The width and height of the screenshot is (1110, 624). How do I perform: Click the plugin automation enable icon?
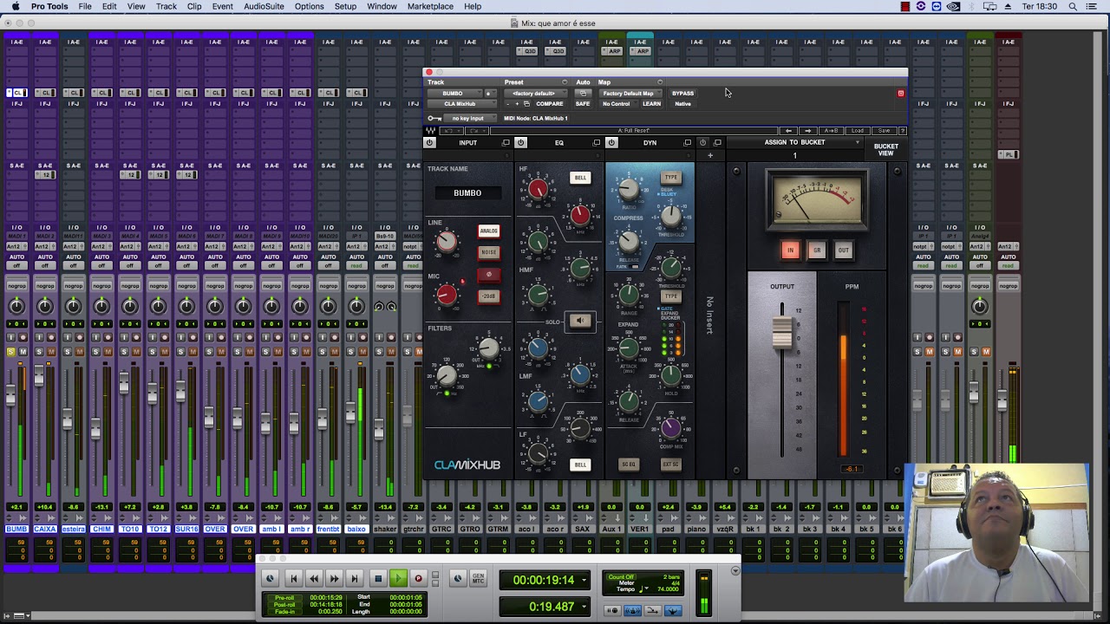click(583, 93)
